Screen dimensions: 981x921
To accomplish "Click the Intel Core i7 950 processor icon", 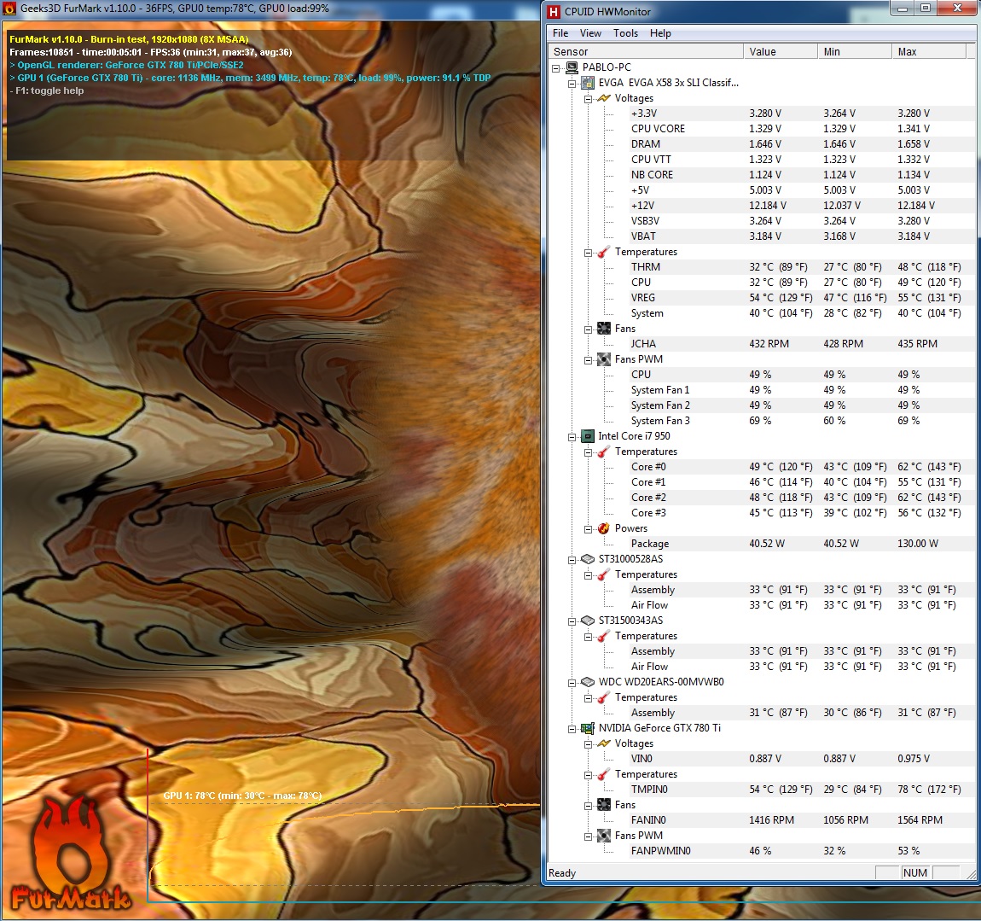I will click(588, 436).
